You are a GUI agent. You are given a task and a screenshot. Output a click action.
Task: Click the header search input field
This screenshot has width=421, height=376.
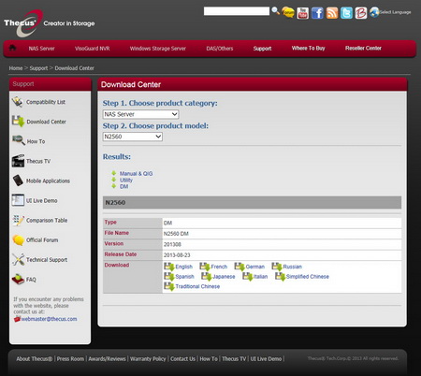coord(237,11)
